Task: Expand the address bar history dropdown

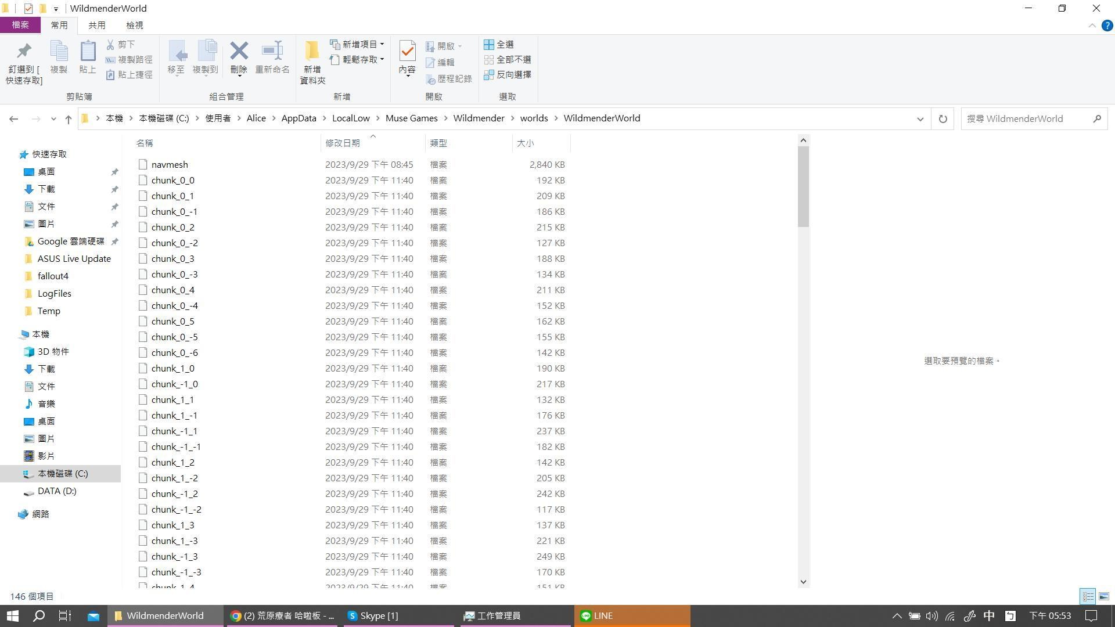Action: click(x=920, y=119)
